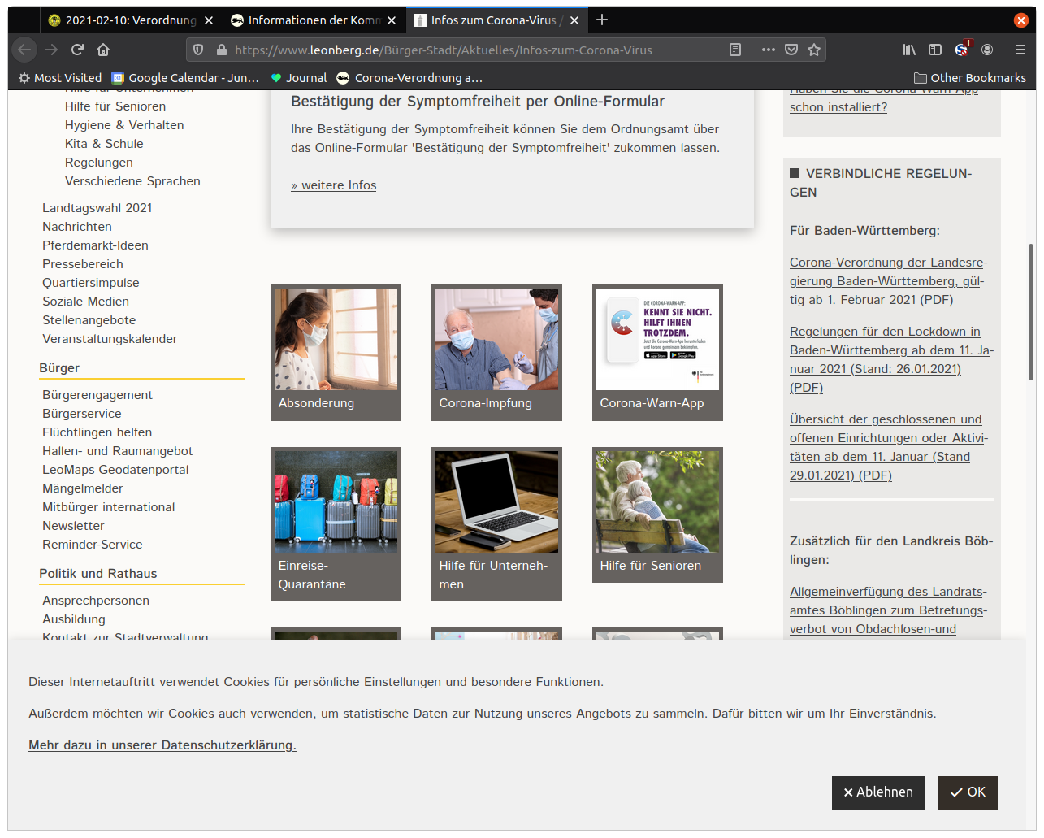Open 'Kita & Schule' sidebar item
Image resolution: width=1044 pixels, height=838 pixels.
[104, 144]
